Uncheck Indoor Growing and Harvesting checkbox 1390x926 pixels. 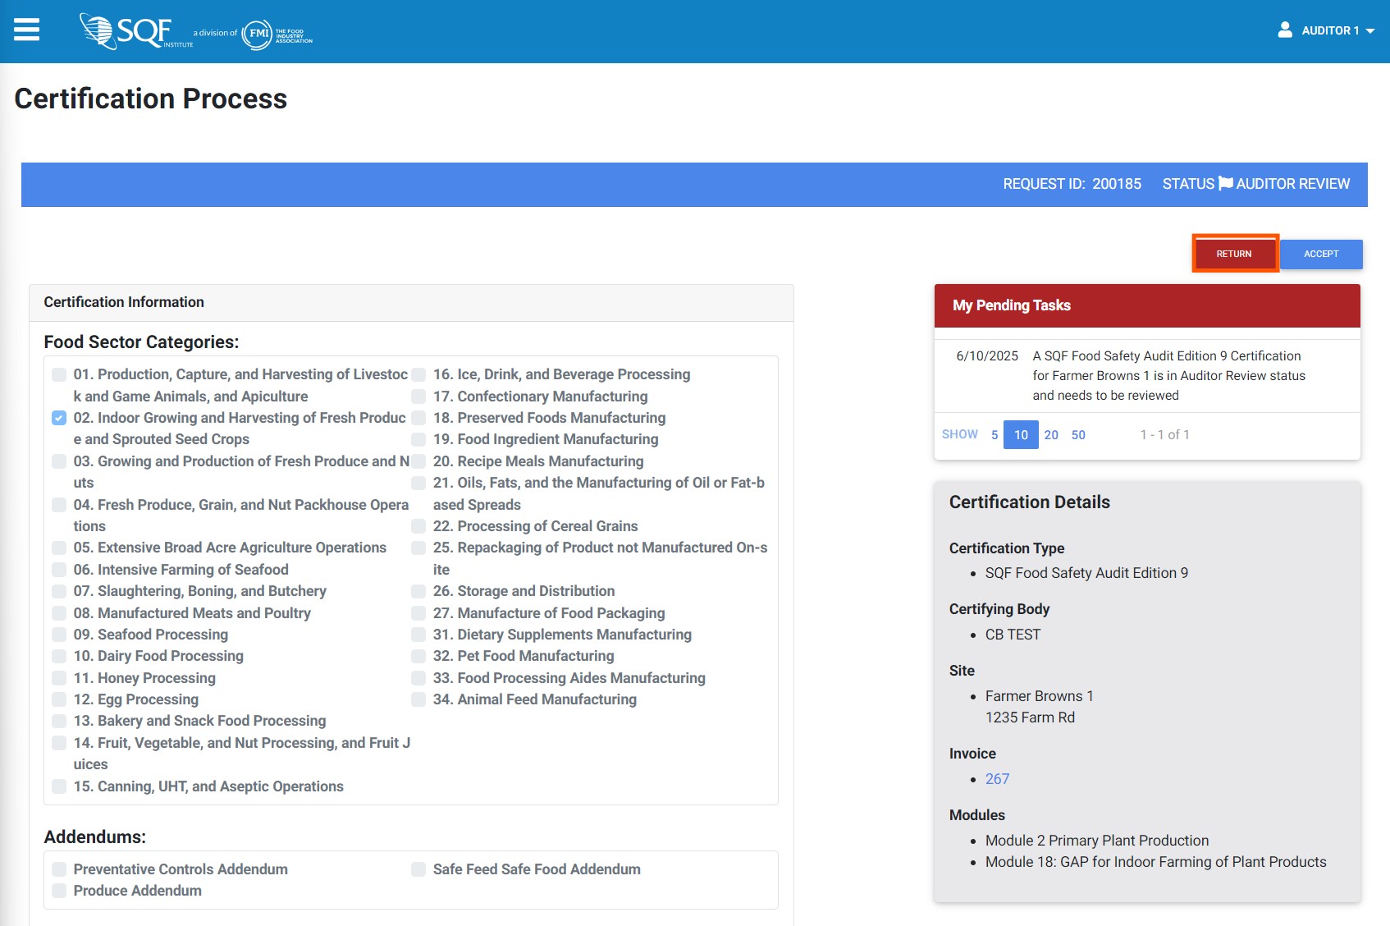point(59,418)
